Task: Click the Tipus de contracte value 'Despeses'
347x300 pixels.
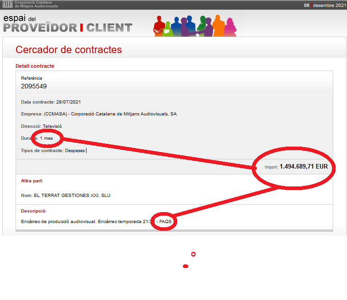Action: pyautogui.click(x=75, y=151)
